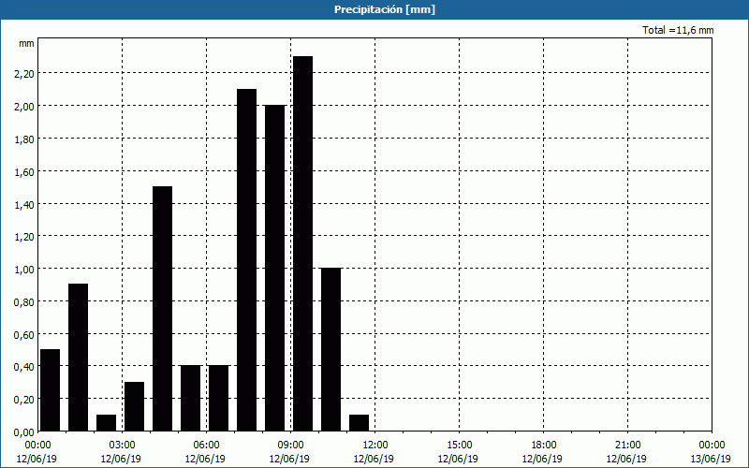Click the 2,00 mm bar just before 09:00
749x468 pixels.
(x=274, y=268)
